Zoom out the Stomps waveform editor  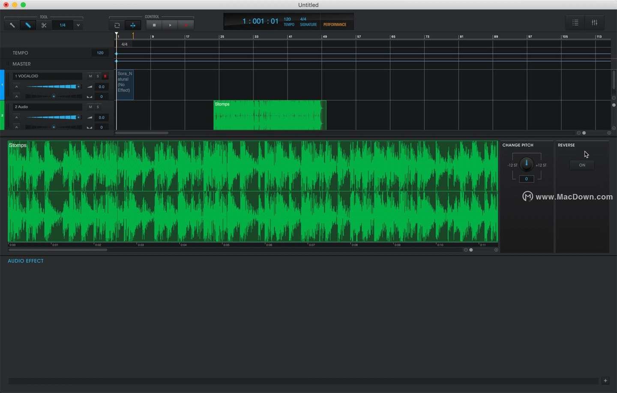coord(466,250)
